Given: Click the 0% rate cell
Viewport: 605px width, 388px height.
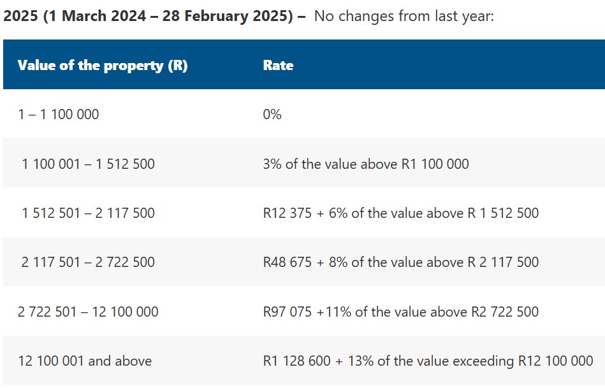Looking at the screenshot, I should click(272, 115).
